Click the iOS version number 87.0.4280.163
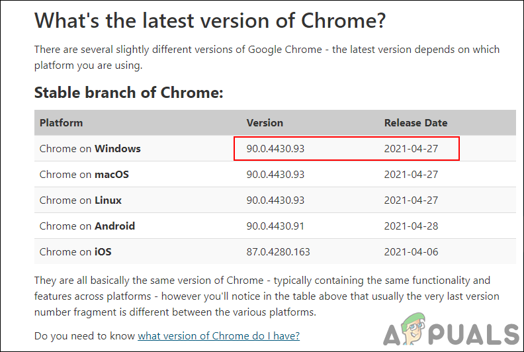Screen dimensions: 524x352 (x=278, y=251)
